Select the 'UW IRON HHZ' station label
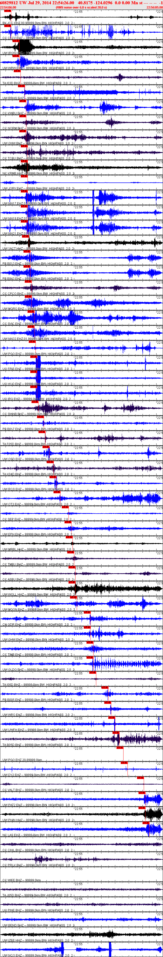163x957 pixels. click(x=12, y=53)
